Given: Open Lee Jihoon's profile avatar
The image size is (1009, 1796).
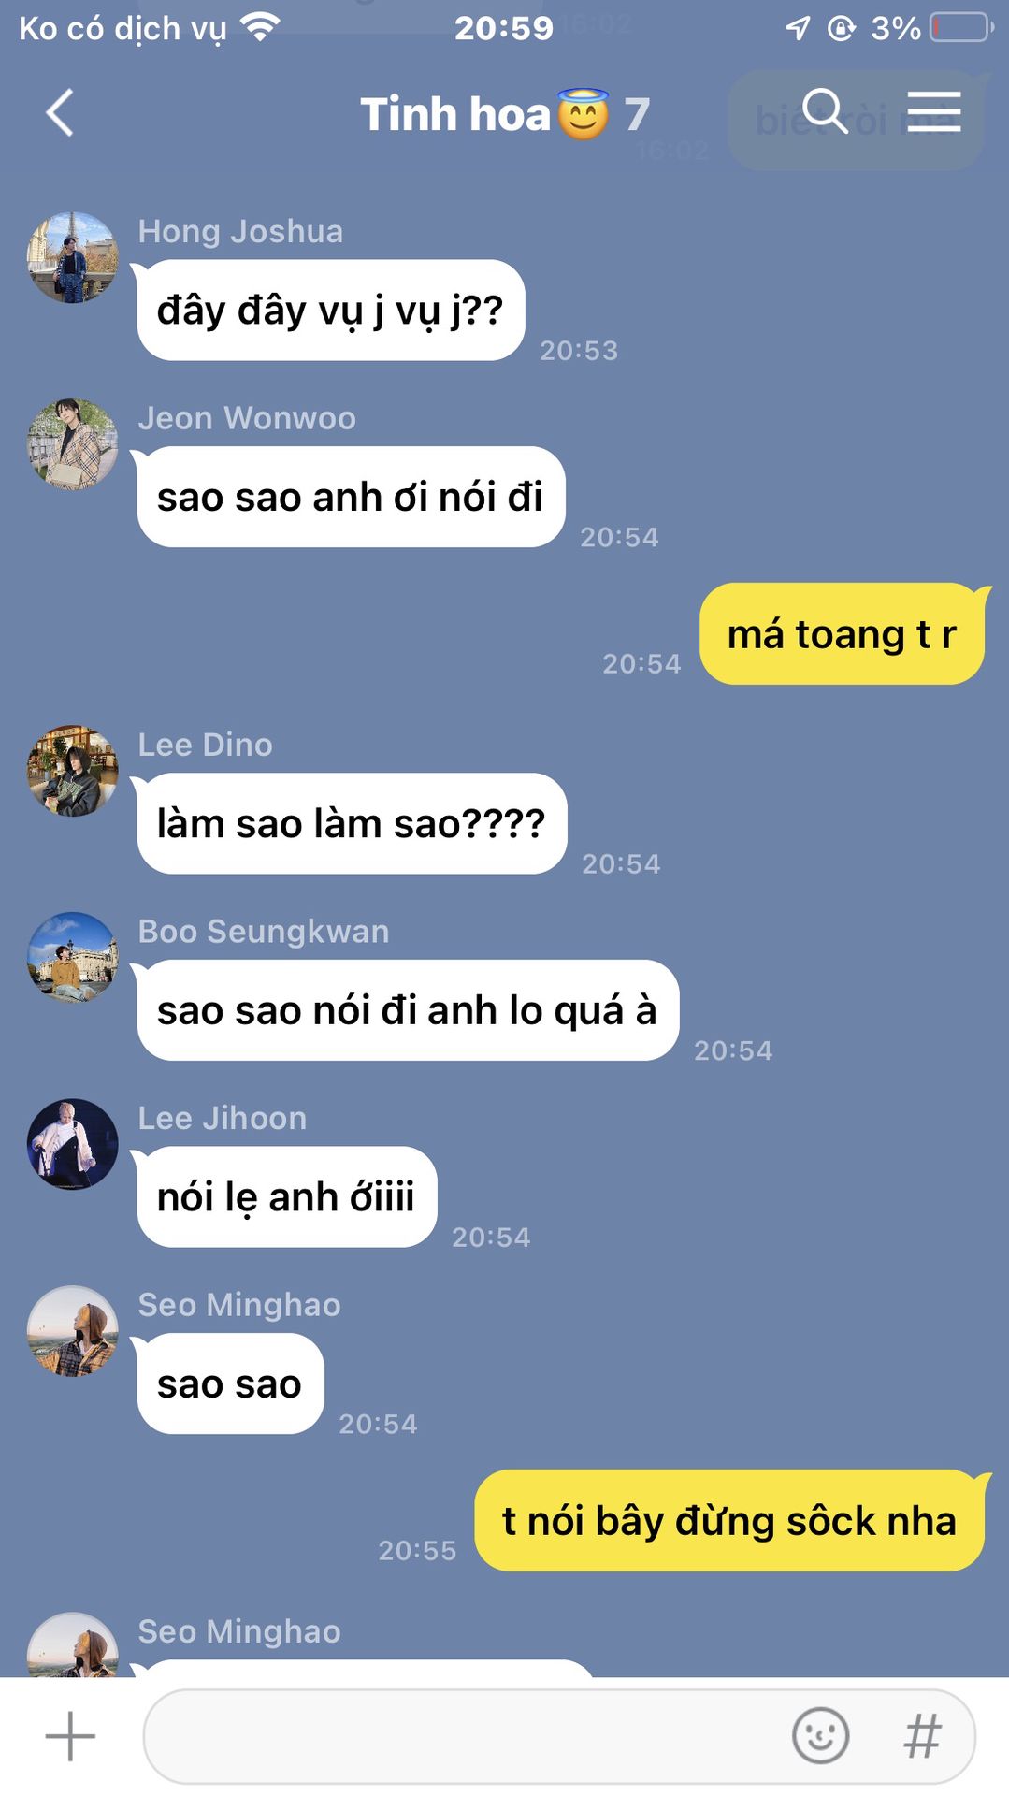Looking at the screenshot, I should pos(73,1144).
